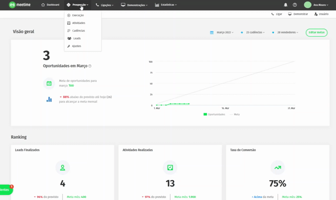Viewport: 336px width, 200px height.
Task: Click the Usuário person icon
Action: (316, 14)
